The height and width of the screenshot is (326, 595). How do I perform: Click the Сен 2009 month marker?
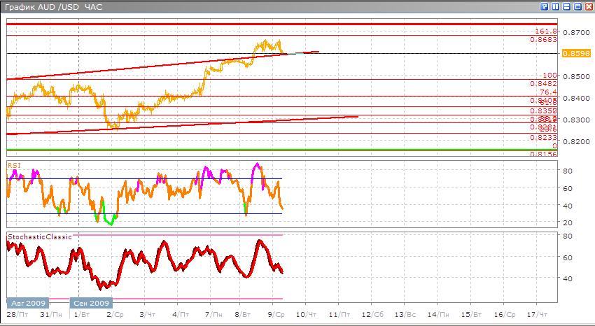pyautogui.click(x=90, y=304)
